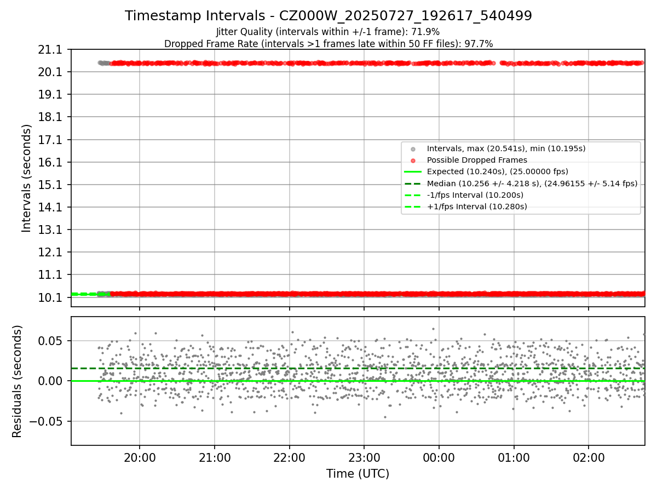Click legend entry -1/fps Interval (10.200s)
Viewport: 657px width, 493px height.
pos(475,195)
